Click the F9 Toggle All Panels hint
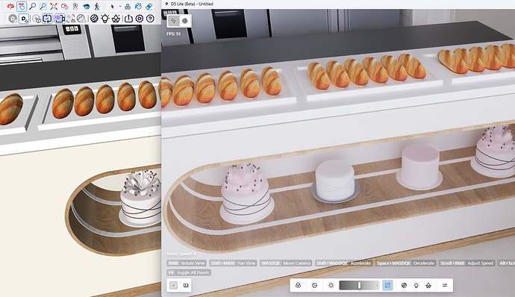The height and width of the screenshot is (297, 515). point(189,272)
